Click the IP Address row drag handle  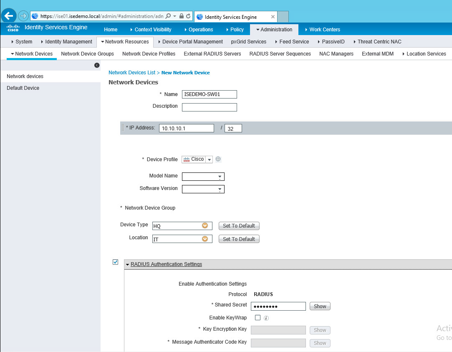pos(123,128)
